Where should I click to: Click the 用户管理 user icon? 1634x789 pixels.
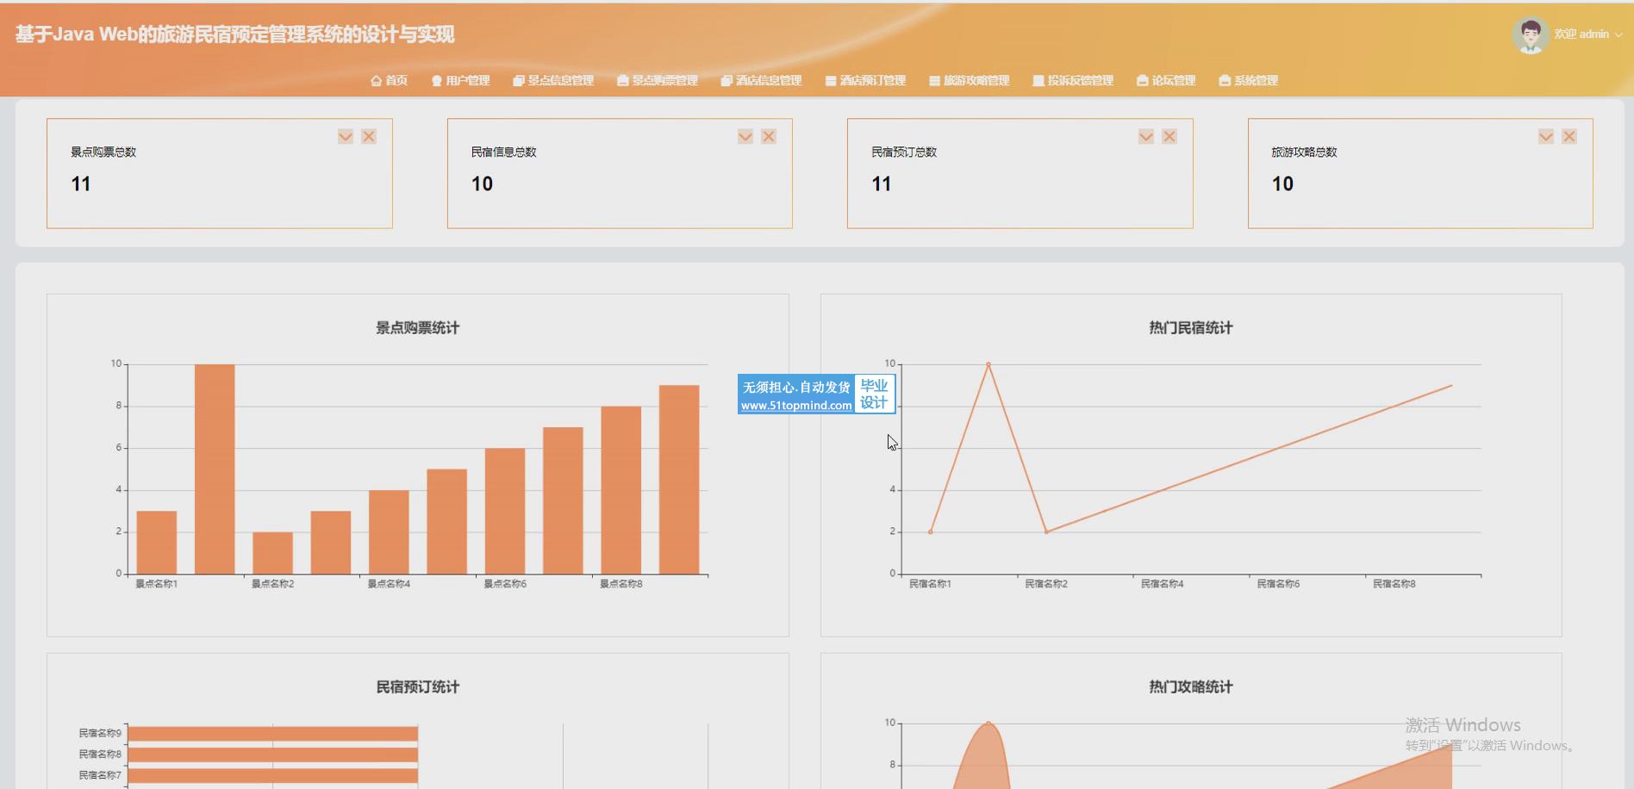tap(436, 81)
